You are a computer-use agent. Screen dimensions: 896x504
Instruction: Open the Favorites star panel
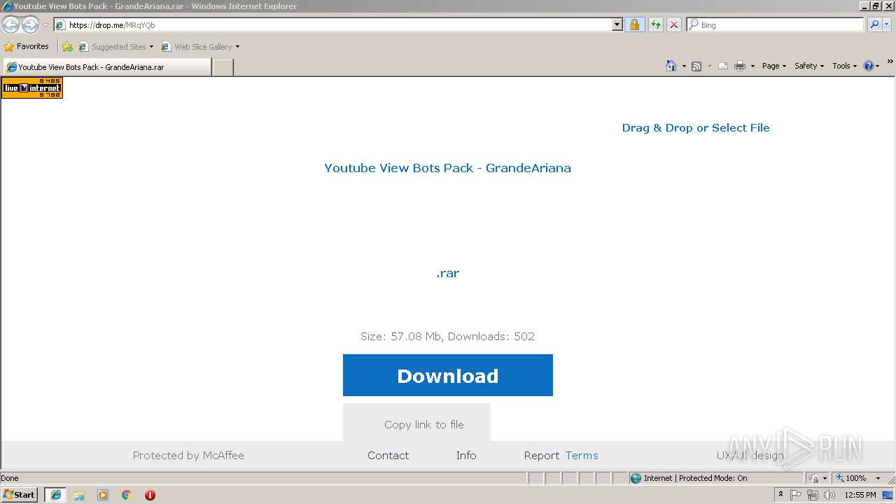tap(27, 46)
